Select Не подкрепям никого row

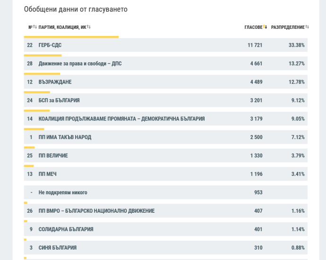click(x=166, y=192)
